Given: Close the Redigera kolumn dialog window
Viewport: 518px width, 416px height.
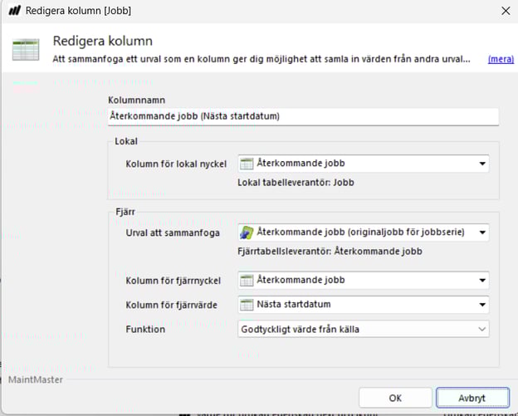Looking at the screenshot, I should (x=506, y=11).
